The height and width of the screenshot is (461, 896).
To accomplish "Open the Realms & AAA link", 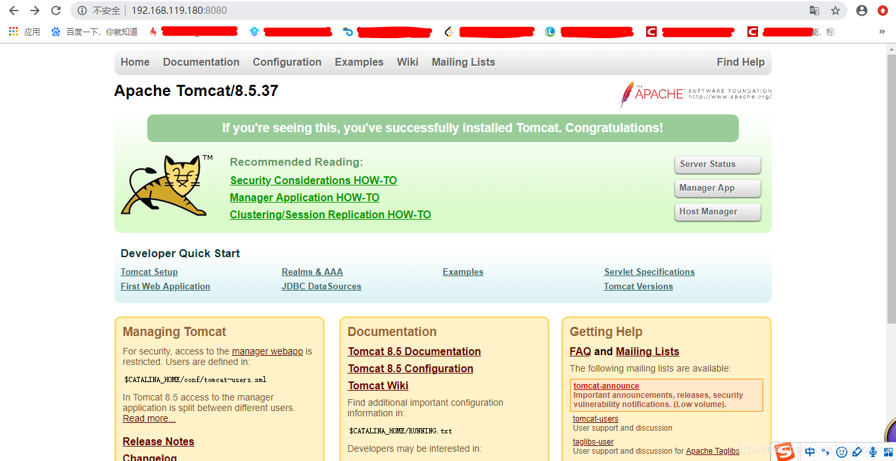I will [x=312, y=272].
